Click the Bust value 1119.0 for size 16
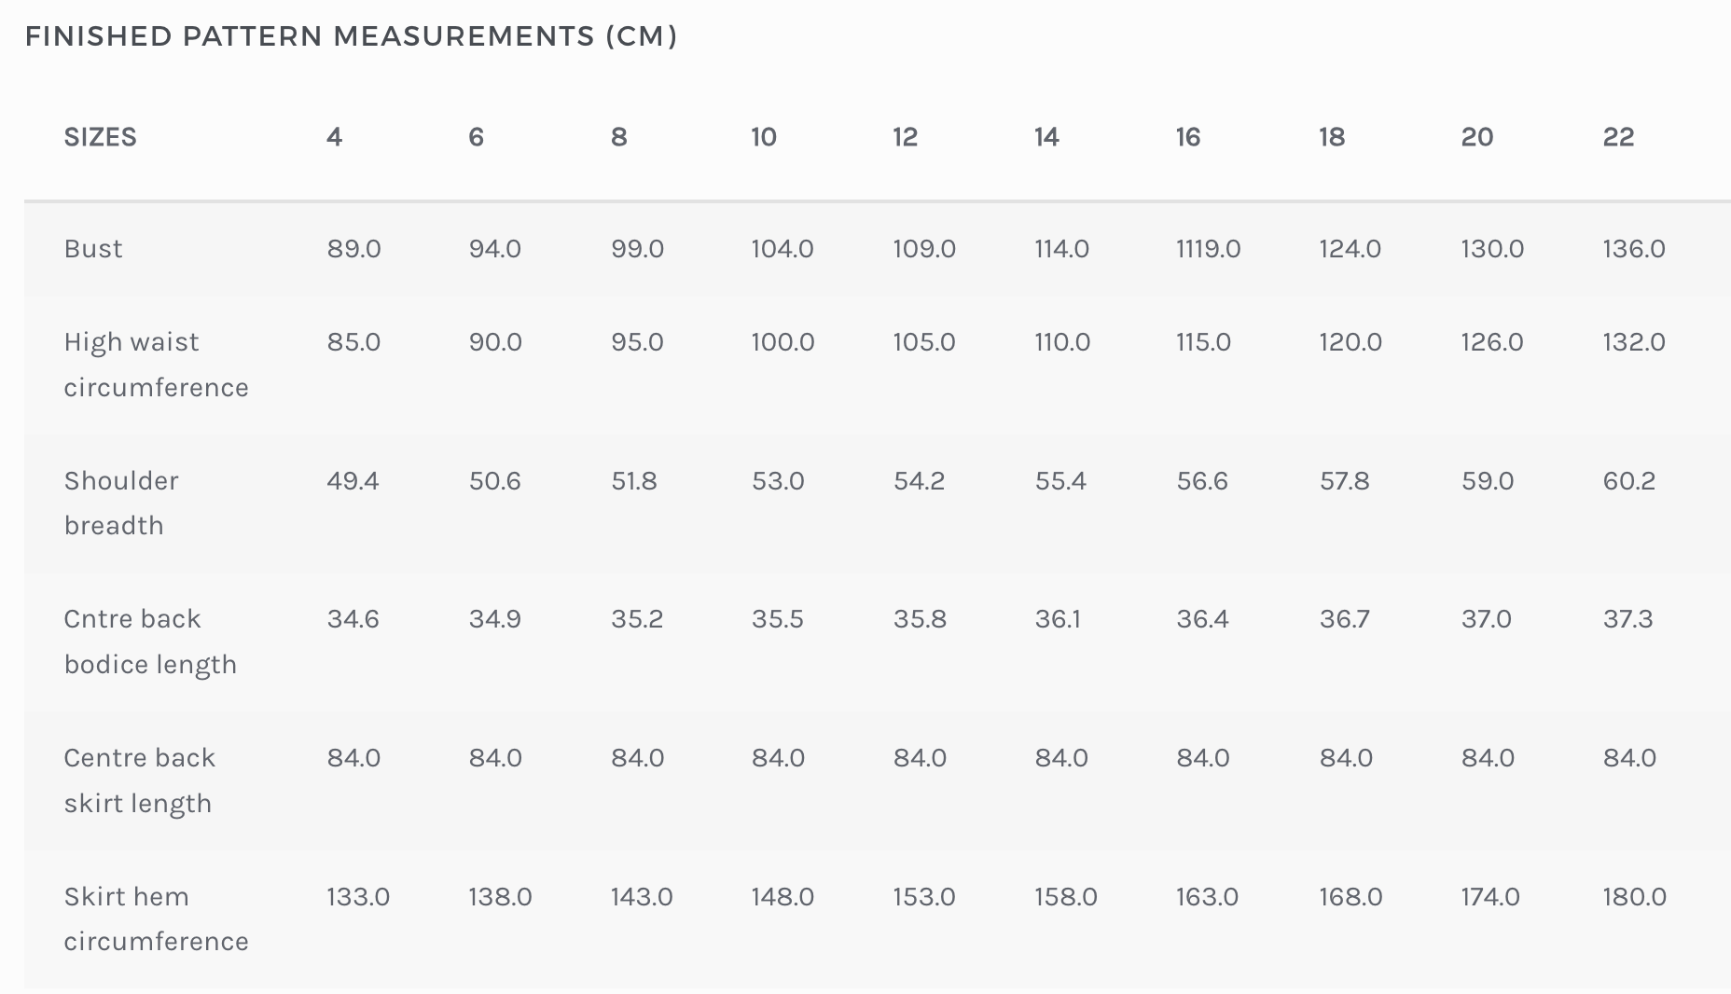 pyautogui.click(x=1208, y=249)
